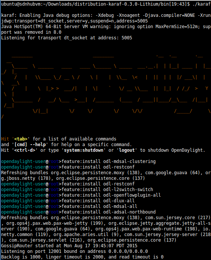
Task: Click the 'port was removed in 8.0' line
Action: (x=31, y=32)
